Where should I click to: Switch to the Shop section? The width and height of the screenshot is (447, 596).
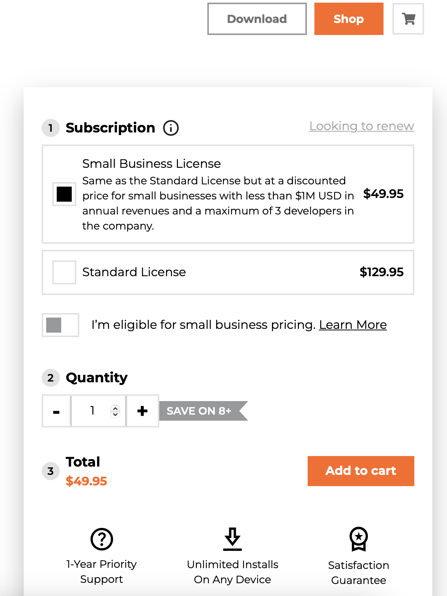348,19
